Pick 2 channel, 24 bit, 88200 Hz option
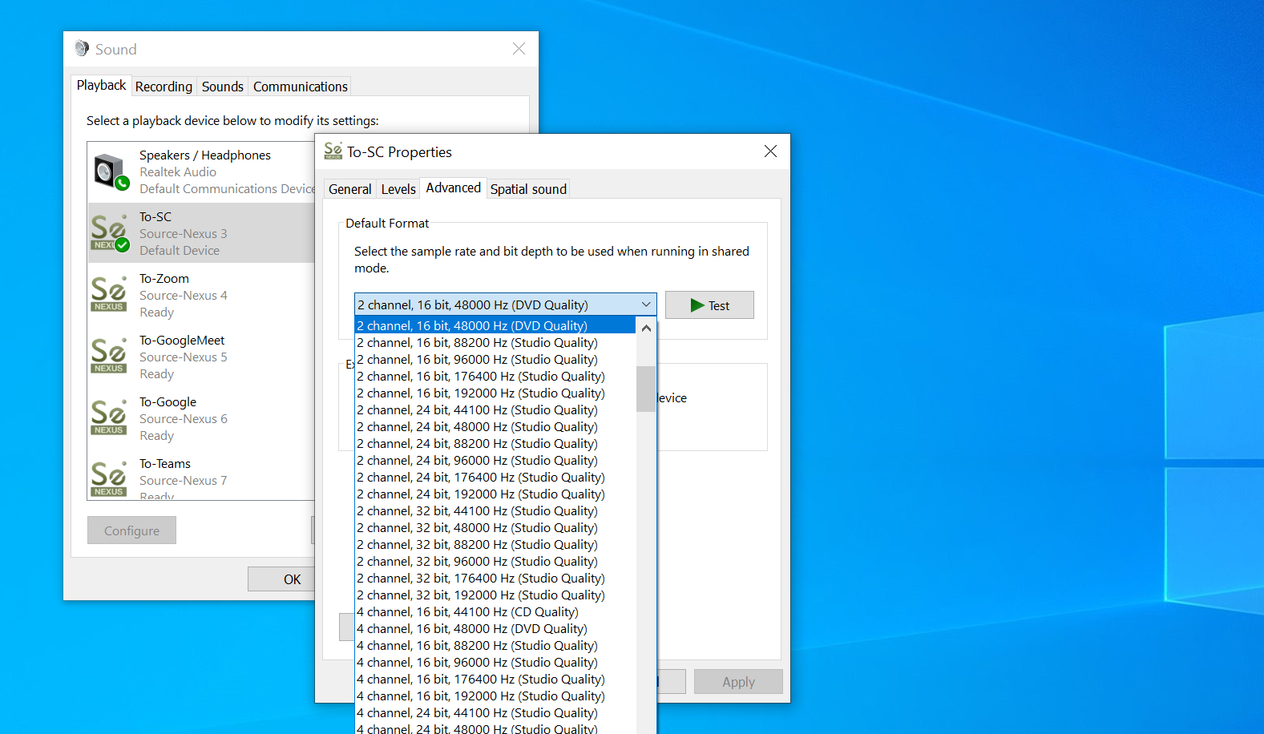The width and height of the screenshot is (1264, 734). [x=495, y=443]
